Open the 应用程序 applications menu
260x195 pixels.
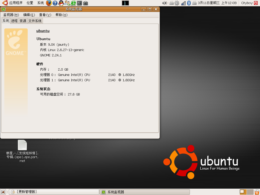(16, 3)
